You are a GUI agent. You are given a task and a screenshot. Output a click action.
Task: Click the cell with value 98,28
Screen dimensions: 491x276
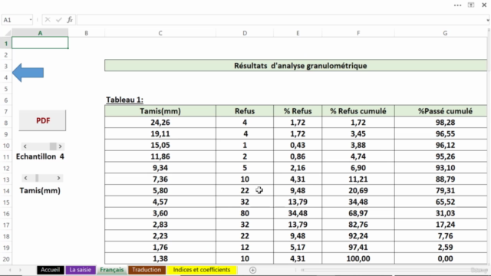[x=441, y=123]
